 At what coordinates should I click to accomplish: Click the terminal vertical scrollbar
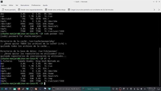coord(160,66)
